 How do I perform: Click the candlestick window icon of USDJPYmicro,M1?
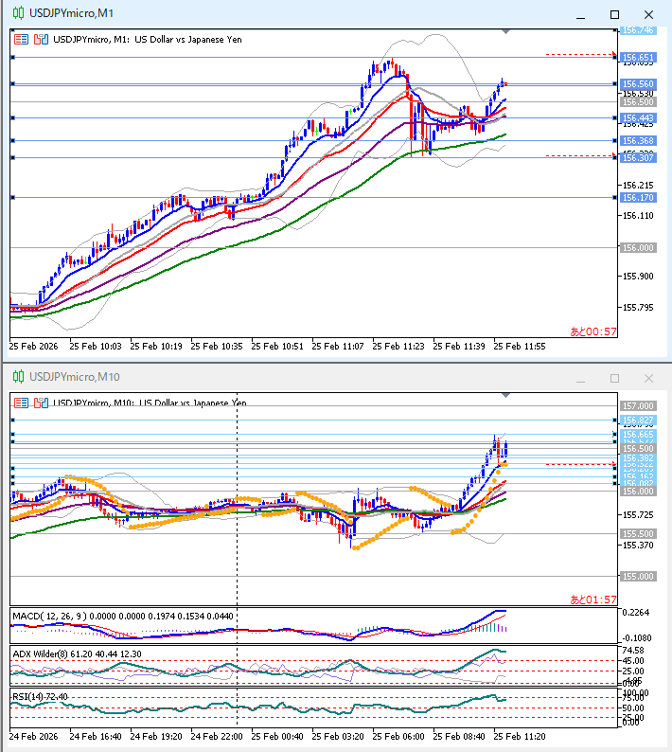tap(17, 14)
